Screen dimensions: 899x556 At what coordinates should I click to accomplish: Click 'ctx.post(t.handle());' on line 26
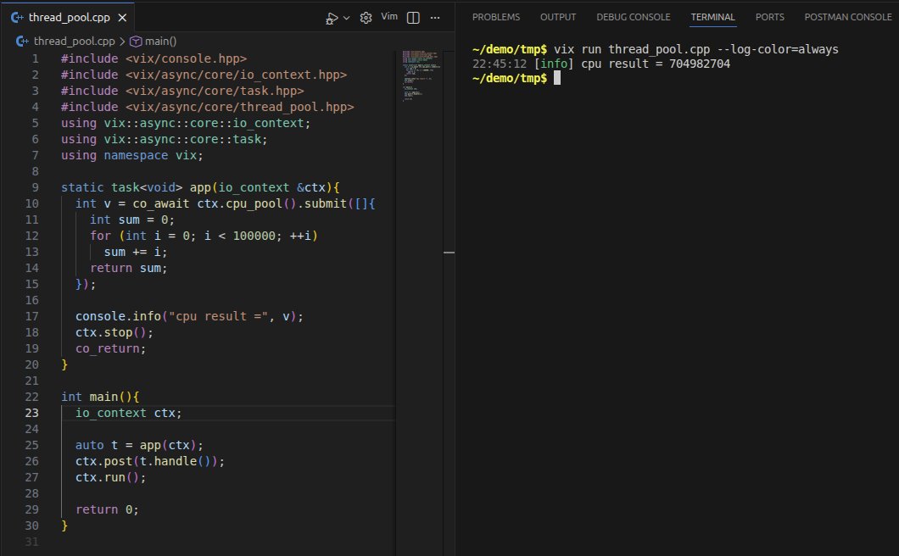[149, 461]
